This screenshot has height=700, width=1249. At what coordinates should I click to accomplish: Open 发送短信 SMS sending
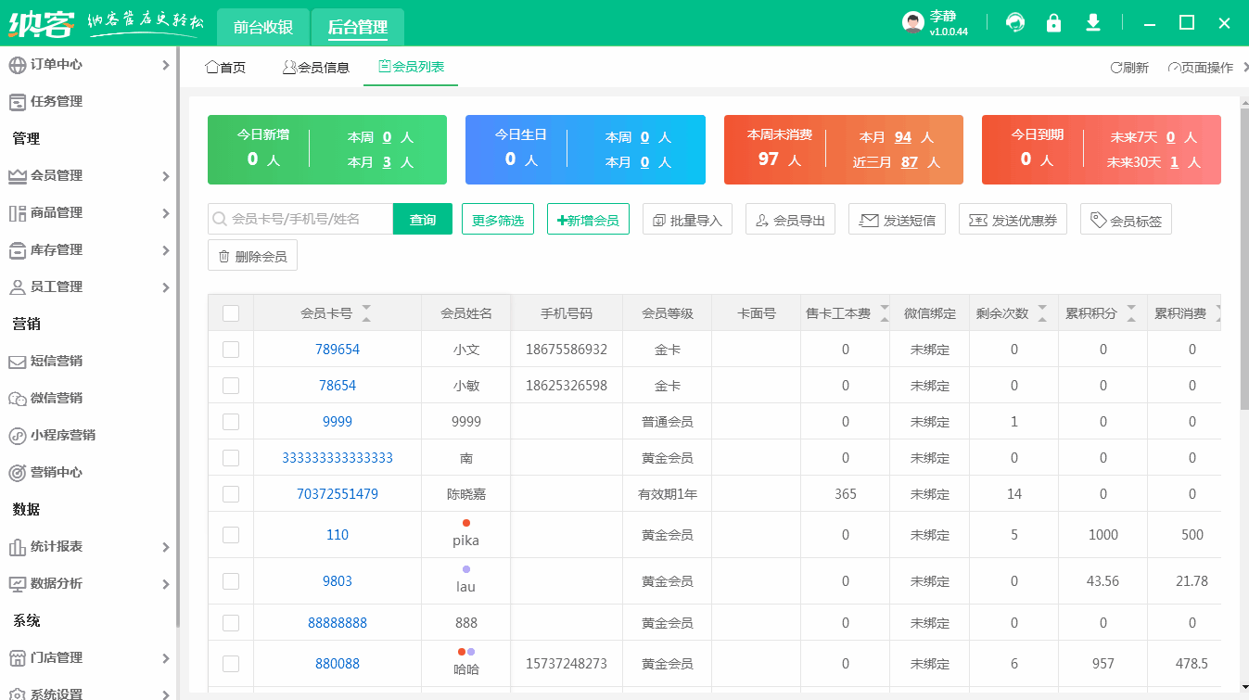tap(897, 219)
